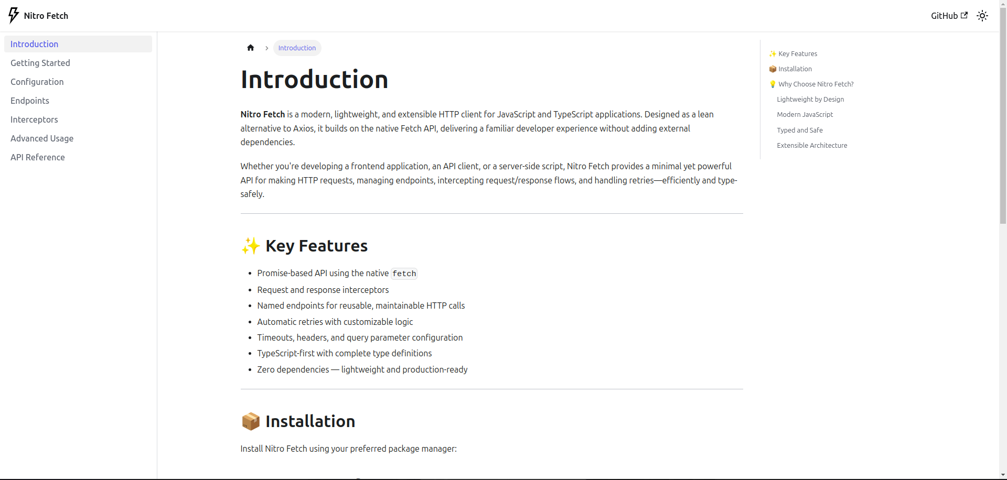
Task: Open the home breadcrumb icon
Action: point(251,48)
